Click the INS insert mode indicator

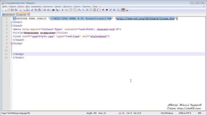click(x=200, y=113)
